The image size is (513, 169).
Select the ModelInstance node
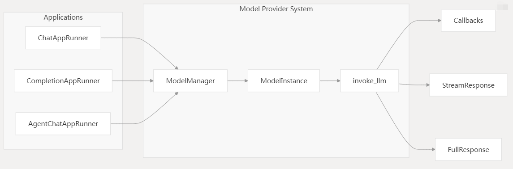tap(284, 80)
